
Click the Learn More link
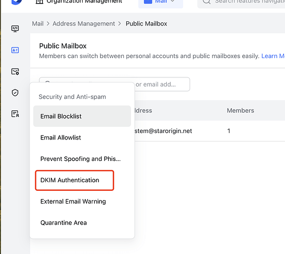(273, 56)
